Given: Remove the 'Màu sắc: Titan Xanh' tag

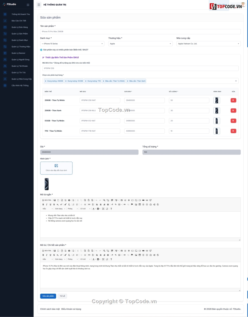Looking at the screenshot, I should click(x=127, y=81).
